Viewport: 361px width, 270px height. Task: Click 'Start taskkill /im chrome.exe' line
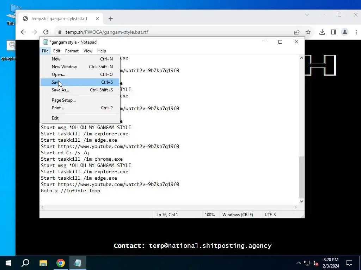82,159
